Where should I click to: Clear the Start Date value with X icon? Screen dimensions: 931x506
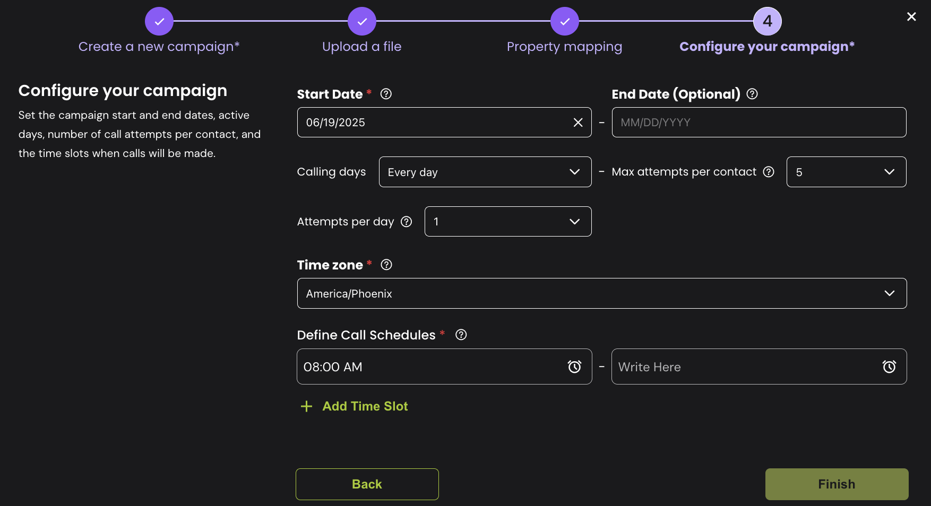578,123
